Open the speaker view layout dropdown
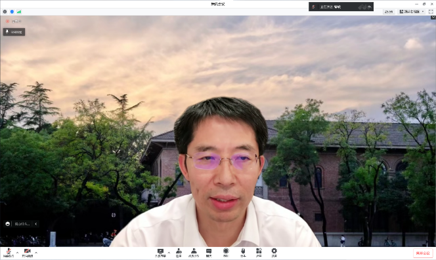The image size is (436, 260). [x=412, y=12]
